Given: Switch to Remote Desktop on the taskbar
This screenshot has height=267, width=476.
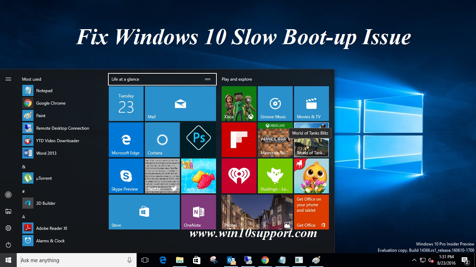Looking at the screenshot, I should (x=248, y=260).
